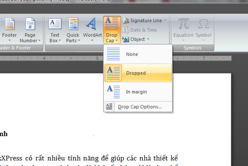Click the Text Box icon
Screen dimensions: 248x166
55,23
